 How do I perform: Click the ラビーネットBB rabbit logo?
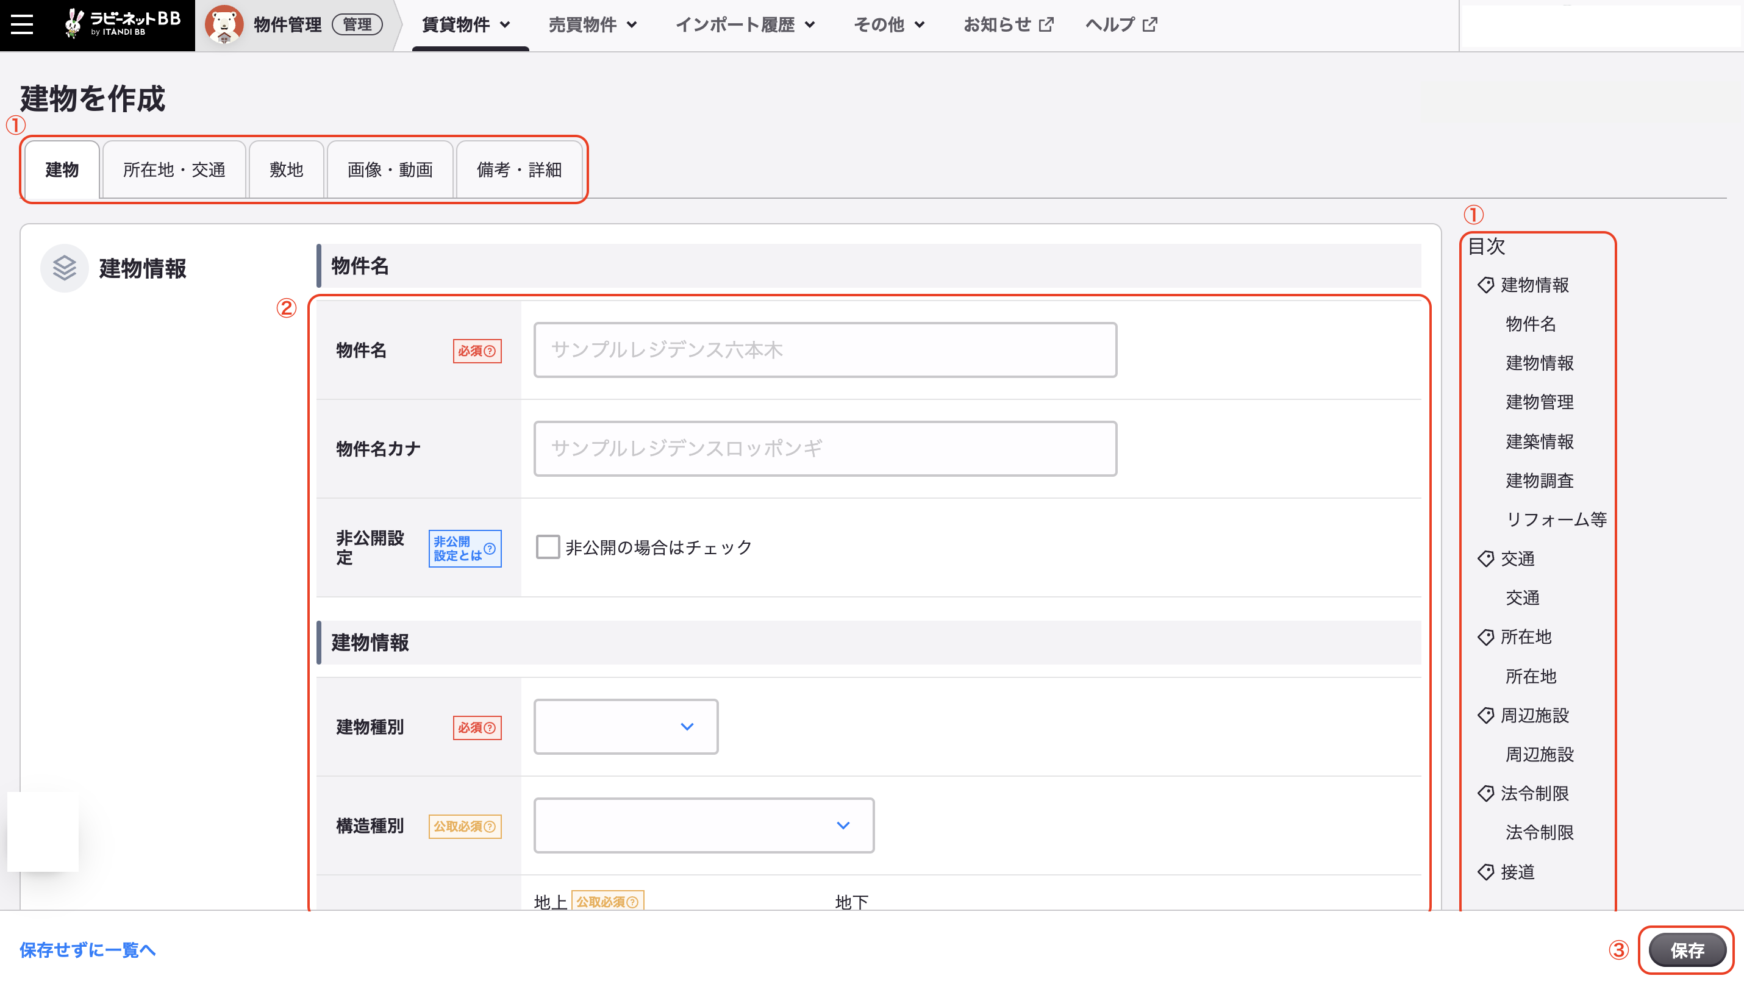[x=122, y=23]
